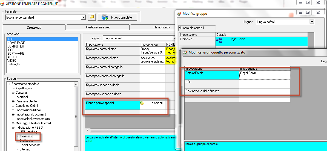327x151 pixels.
Task: Select URL rewriting tree item
Action: (x=28, y=132)
